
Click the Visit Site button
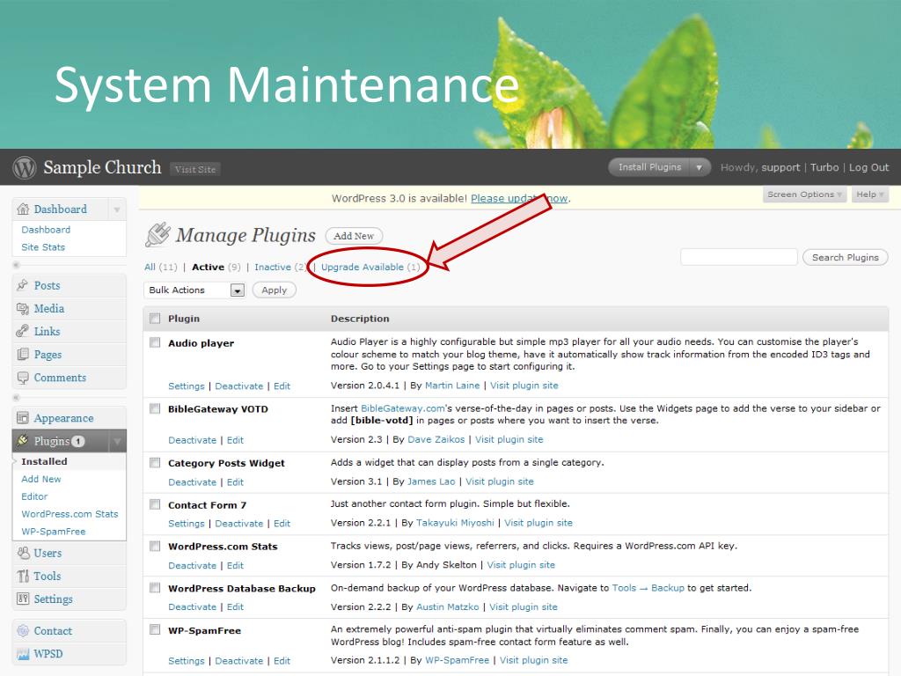[x=195, y=169]
